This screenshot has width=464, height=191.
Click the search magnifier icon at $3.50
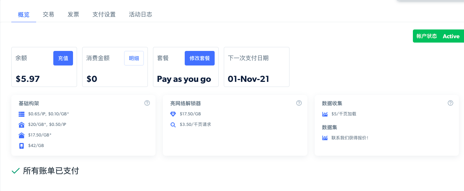coord(173,124)
